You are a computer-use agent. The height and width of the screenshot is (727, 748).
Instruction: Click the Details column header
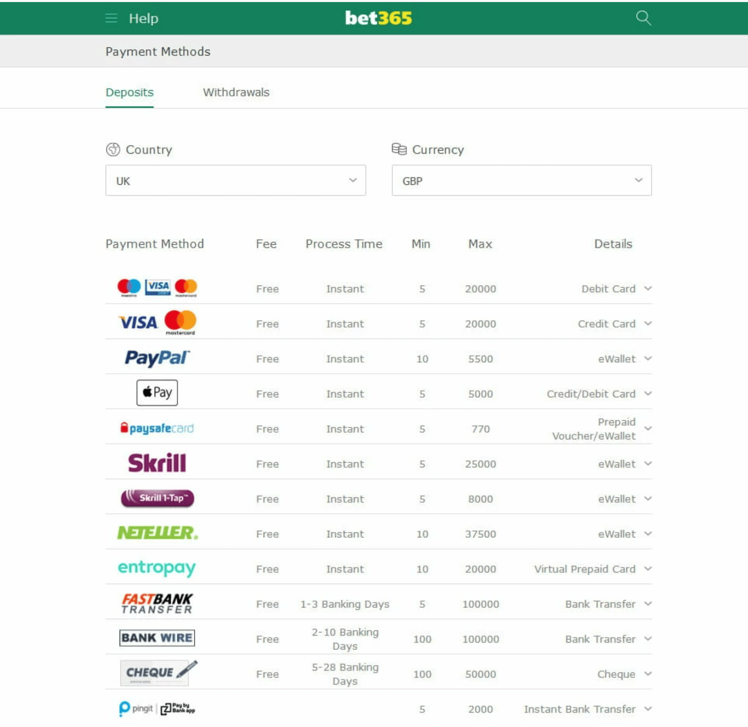[613, 244]
